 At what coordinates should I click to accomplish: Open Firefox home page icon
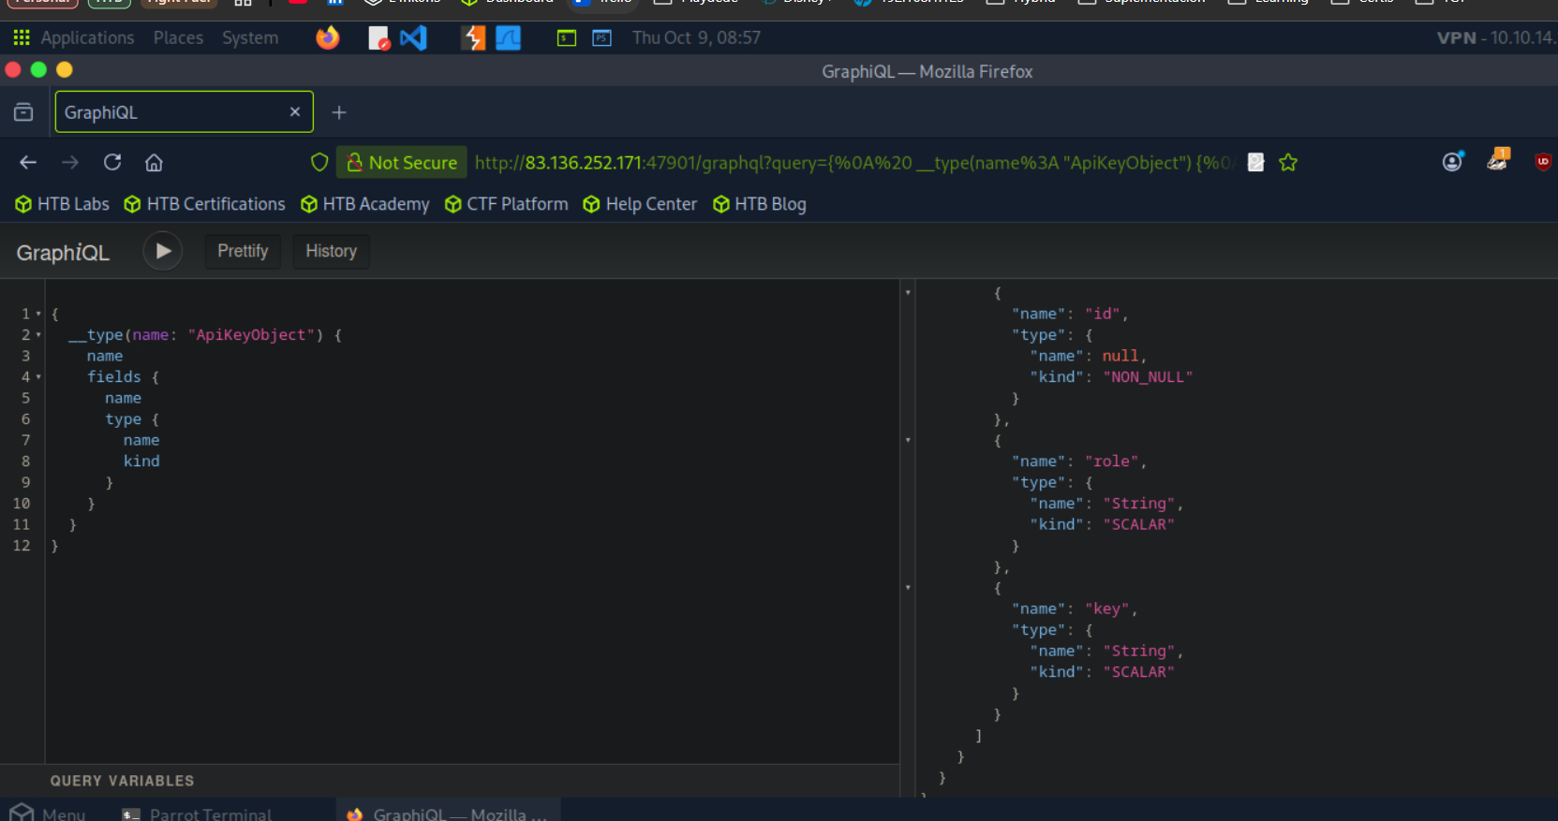(x=154, y=163)
